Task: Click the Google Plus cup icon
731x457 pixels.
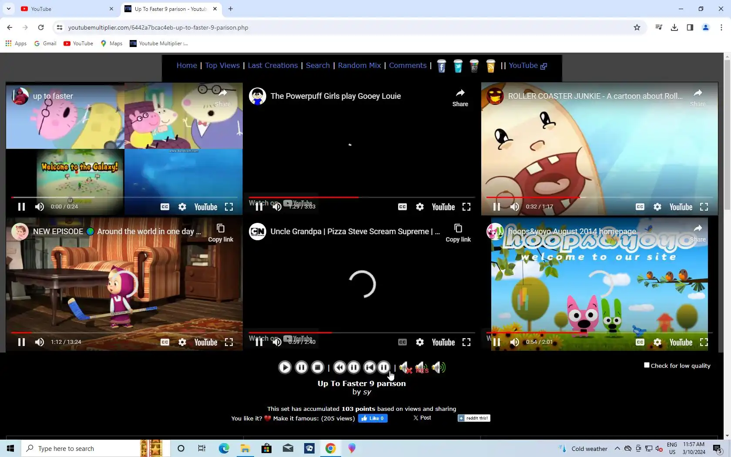Action: [x=474, y=66]
